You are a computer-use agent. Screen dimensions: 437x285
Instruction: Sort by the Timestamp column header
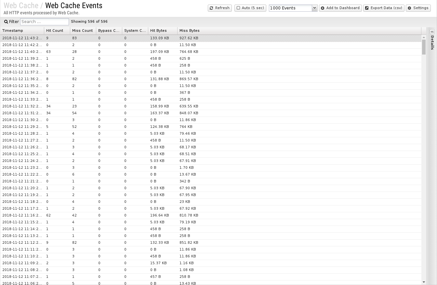click(x=22, y=31)
